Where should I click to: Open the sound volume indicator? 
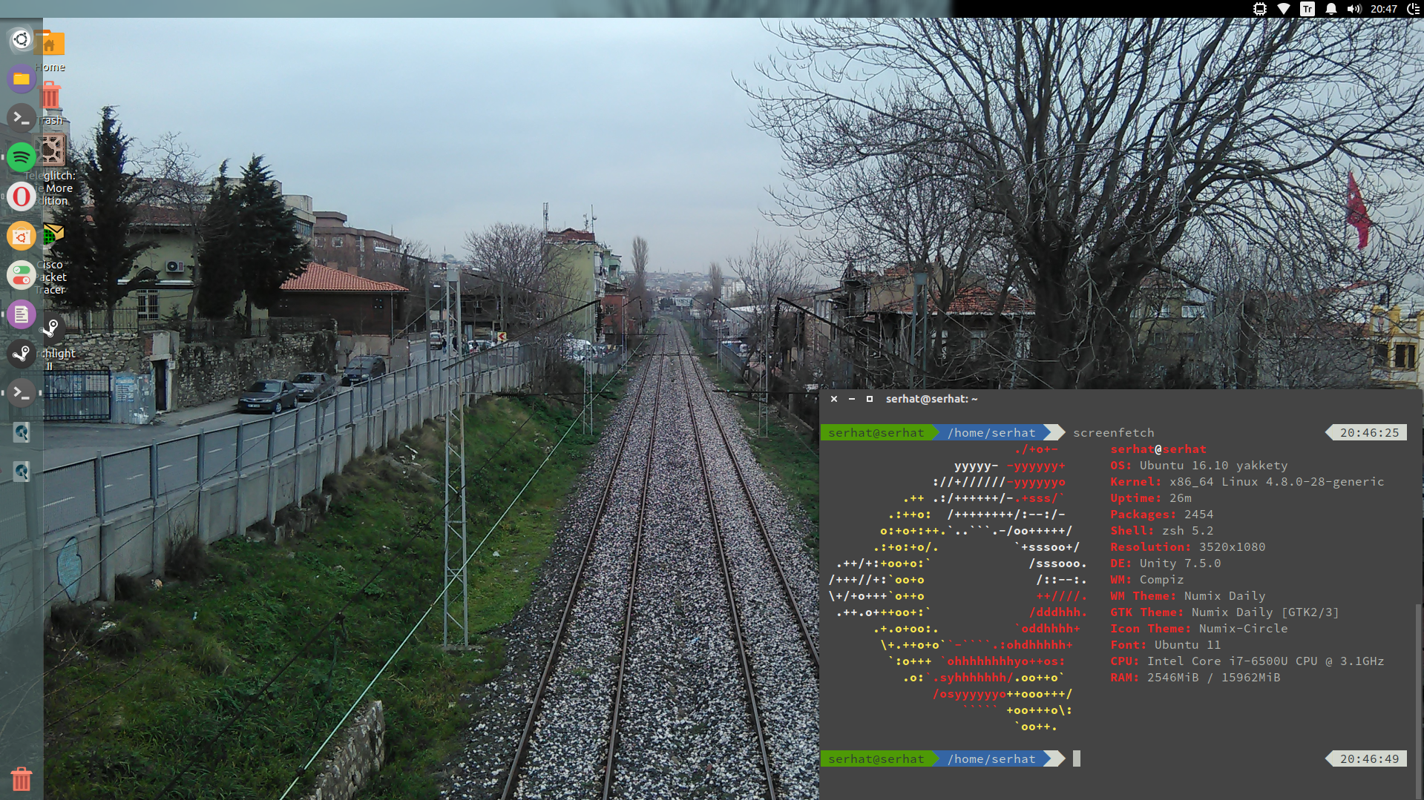pos(1354,9)
